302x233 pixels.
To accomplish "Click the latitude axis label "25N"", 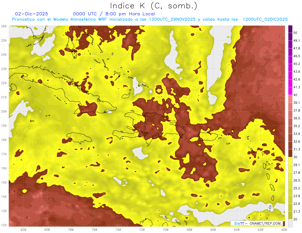I will coord(4,40).
